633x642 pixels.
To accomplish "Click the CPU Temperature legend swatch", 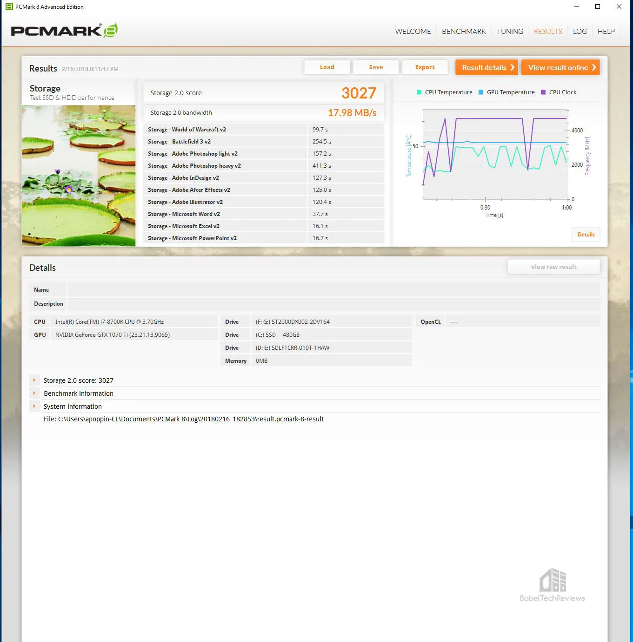I will click(x=419, y=92).
